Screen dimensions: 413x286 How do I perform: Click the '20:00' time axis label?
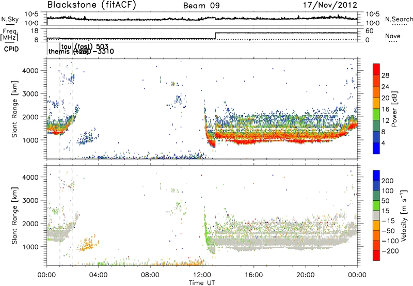pos(306,275)
